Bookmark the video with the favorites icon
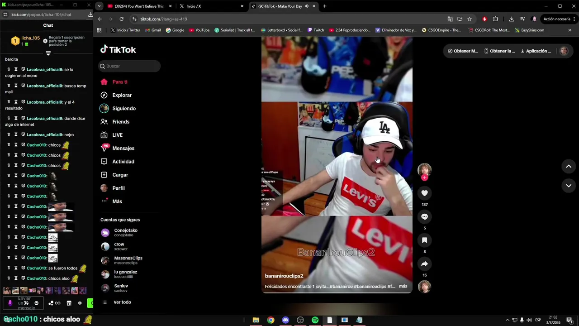Viewport: 579px width, 326px height. (x=424, y=240)
